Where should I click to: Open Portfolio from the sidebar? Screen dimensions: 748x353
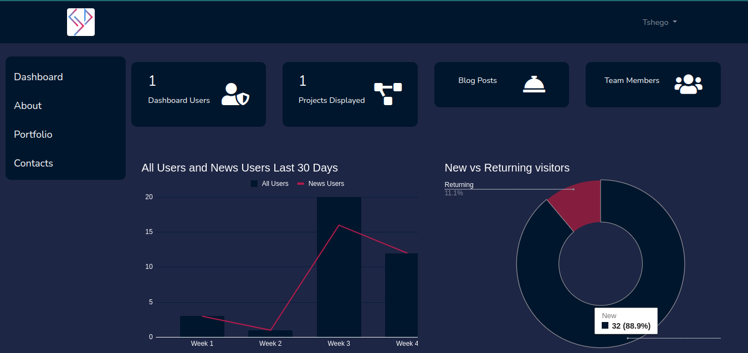33,134
